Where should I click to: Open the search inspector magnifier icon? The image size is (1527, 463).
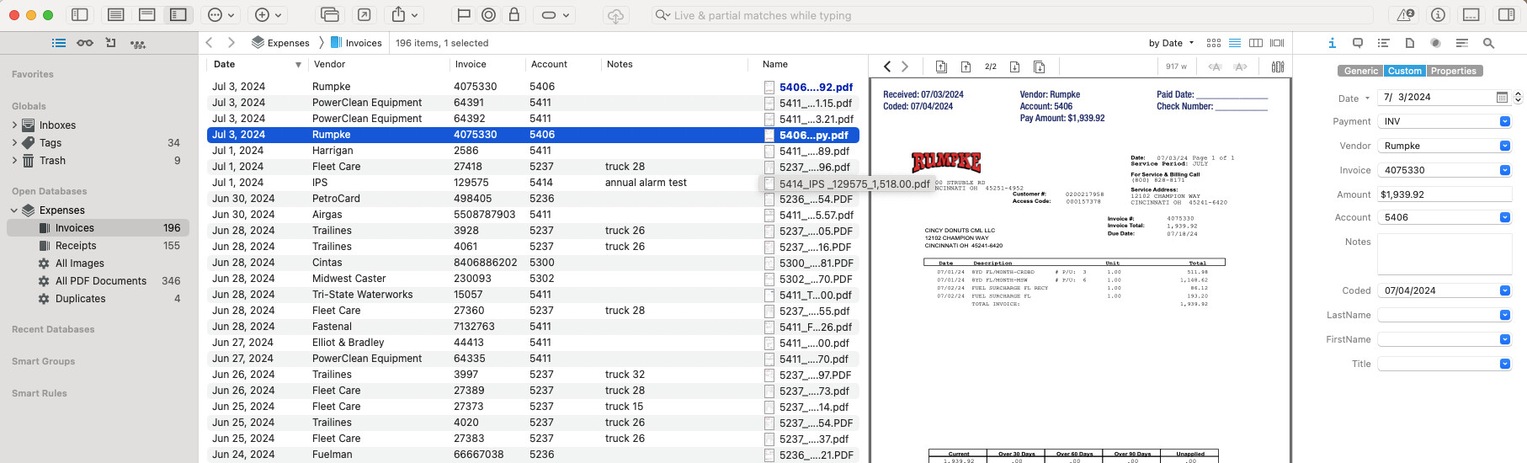1488,43
